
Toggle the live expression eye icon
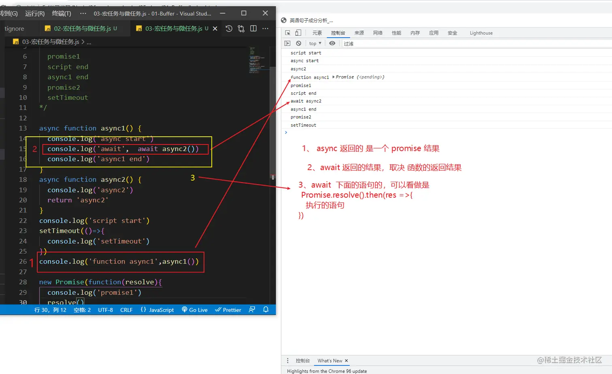(332, 43)
